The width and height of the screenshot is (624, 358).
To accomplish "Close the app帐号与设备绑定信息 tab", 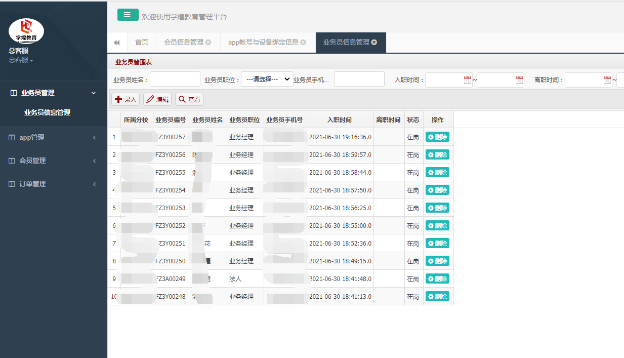I will point(303,43).
